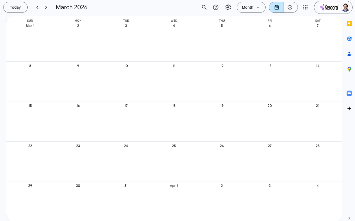
Task: Open Google Maps in side panel
Action: (x=349, y=69)
